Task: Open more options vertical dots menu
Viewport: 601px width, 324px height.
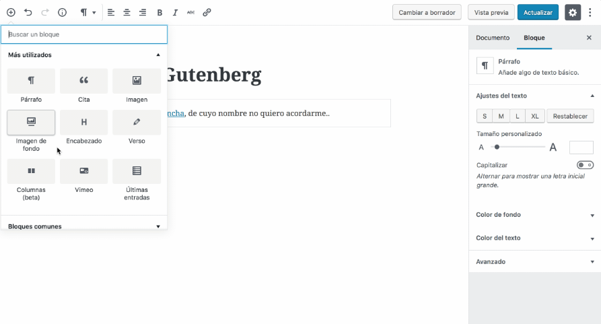Action: tap(590, 12)
